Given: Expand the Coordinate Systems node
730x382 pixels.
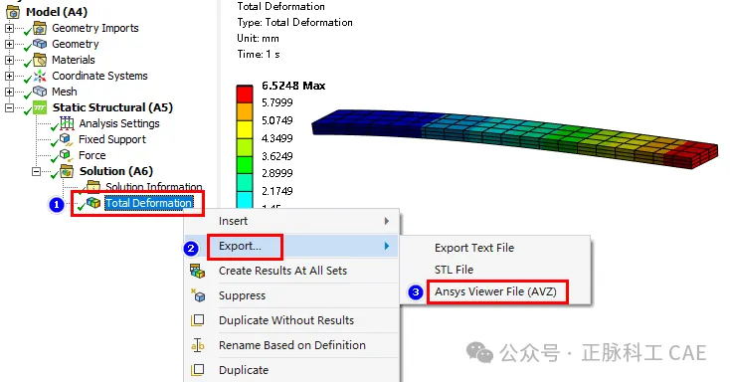Looking at the screenshot, I should [x=9, y=76].
